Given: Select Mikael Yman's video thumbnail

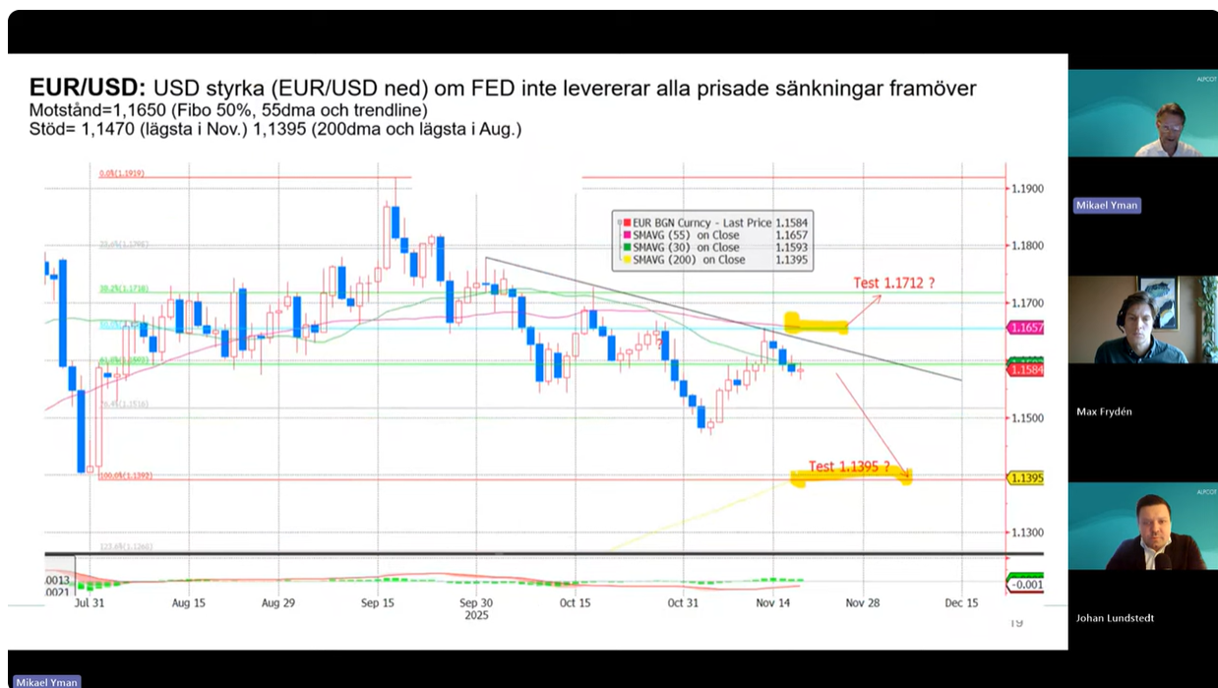Looking at the screenshot, I should tap(1142, 113).
